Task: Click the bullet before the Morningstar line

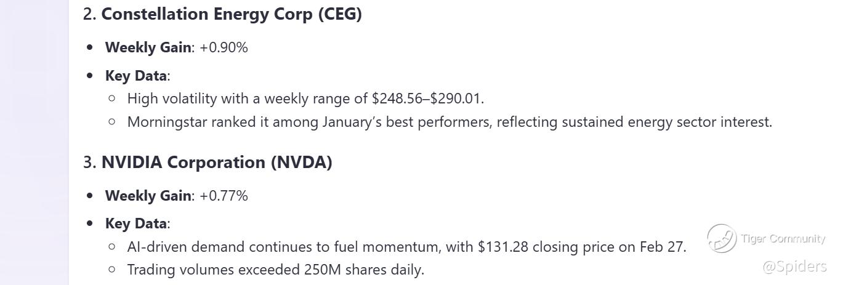Action: point(111,122)
